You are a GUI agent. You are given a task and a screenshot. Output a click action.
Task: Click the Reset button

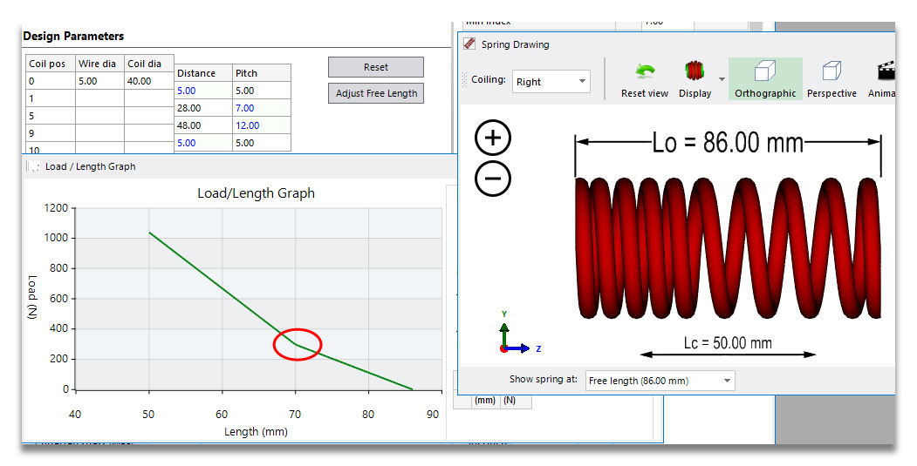tap(375, 67)
